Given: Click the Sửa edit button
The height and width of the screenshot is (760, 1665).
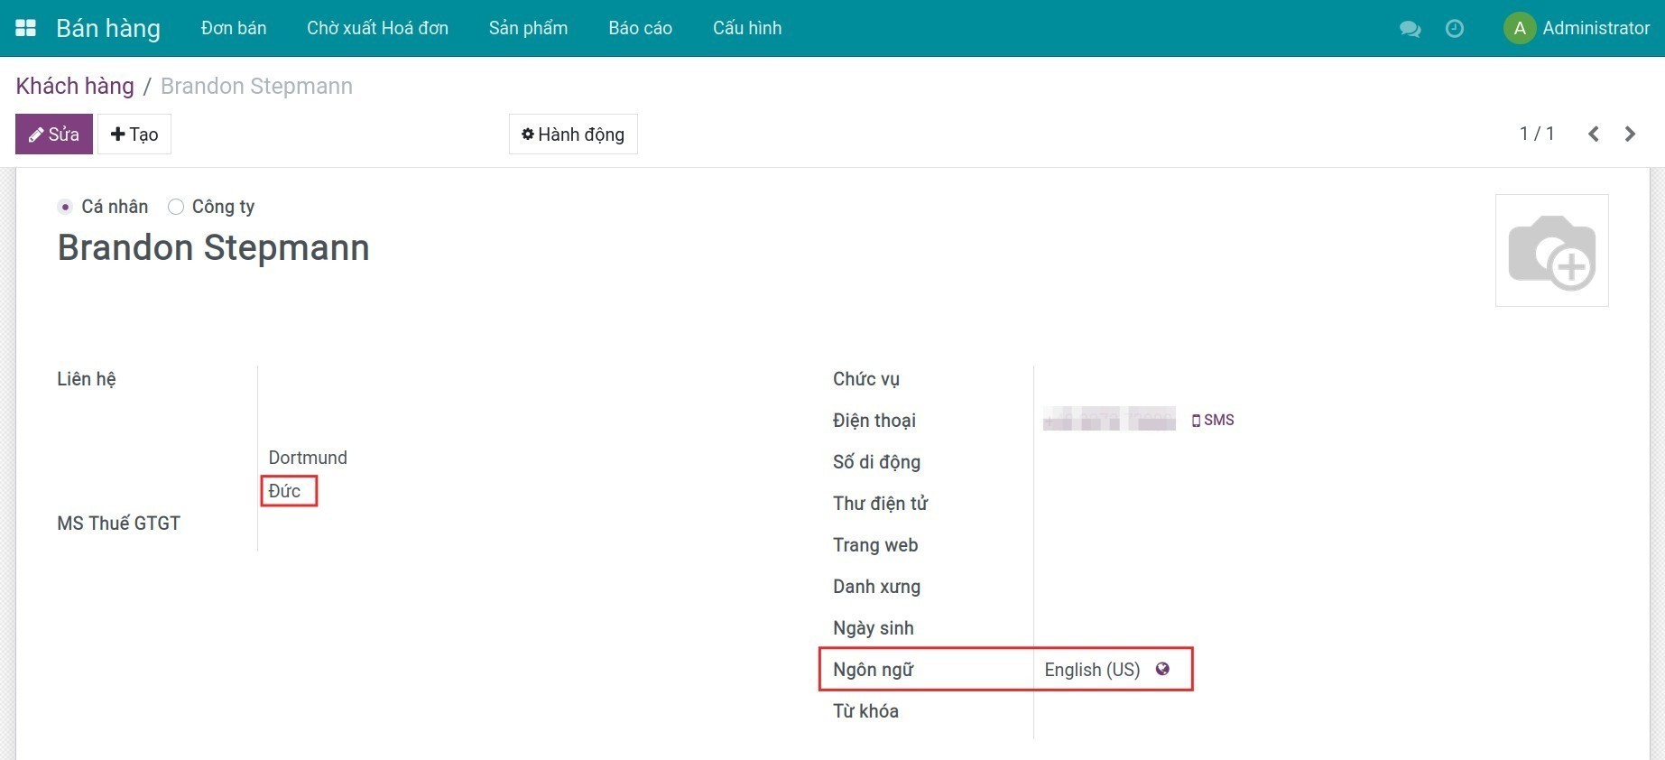Looking at the screenshot, I should pos(54,134).
